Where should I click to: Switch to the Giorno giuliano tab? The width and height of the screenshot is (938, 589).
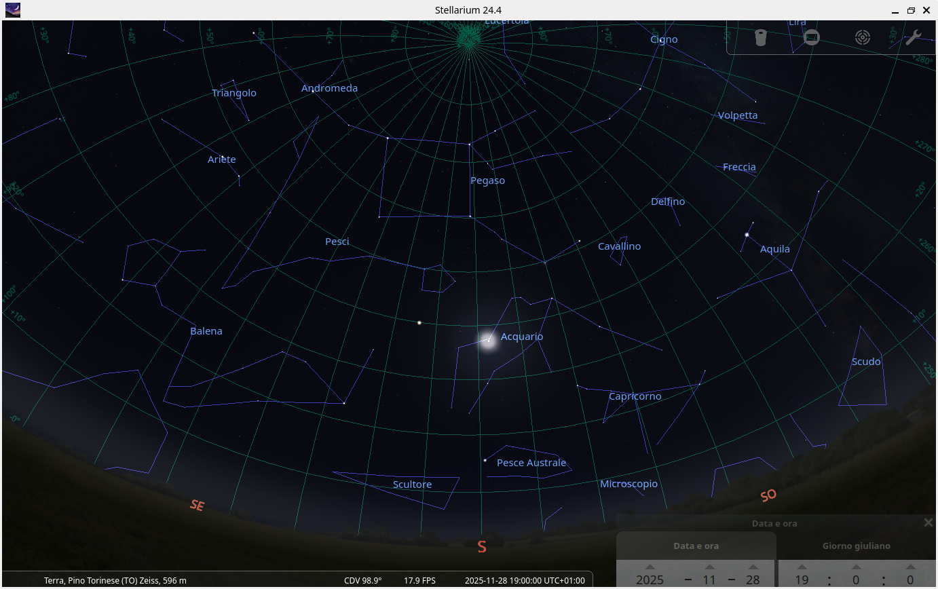coord(856,546)
